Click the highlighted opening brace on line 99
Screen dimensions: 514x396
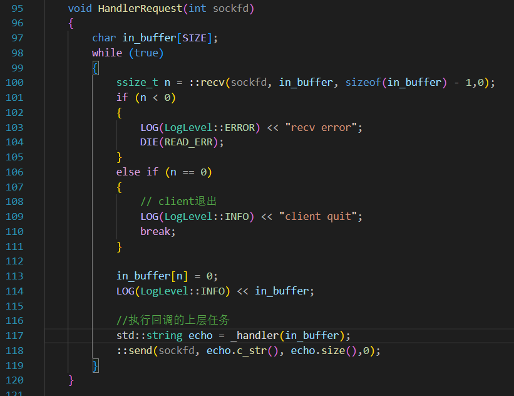tap(95, 68)
